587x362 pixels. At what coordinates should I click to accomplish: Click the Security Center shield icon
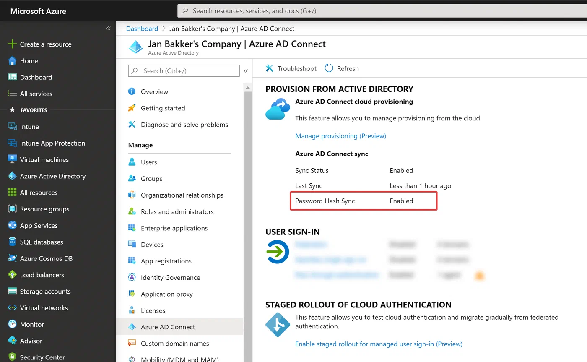tap(13, 357)
